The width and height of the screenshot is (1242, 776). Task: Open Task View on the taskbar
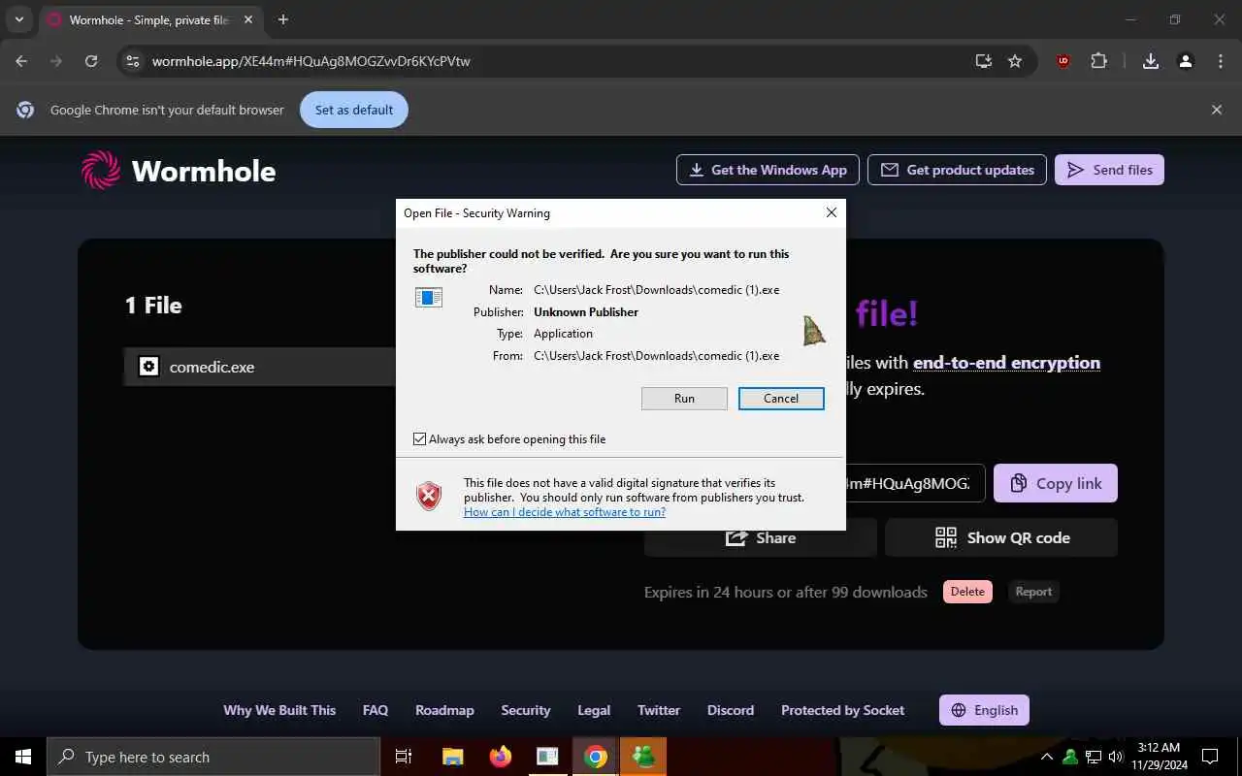(404, 757)
